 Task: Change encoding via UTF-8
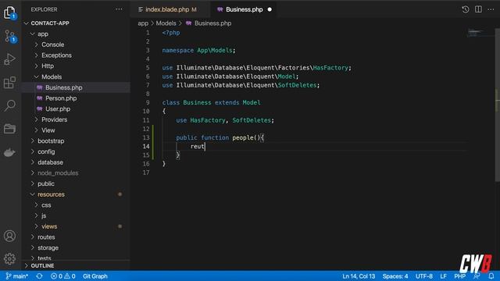coord(424,276)
